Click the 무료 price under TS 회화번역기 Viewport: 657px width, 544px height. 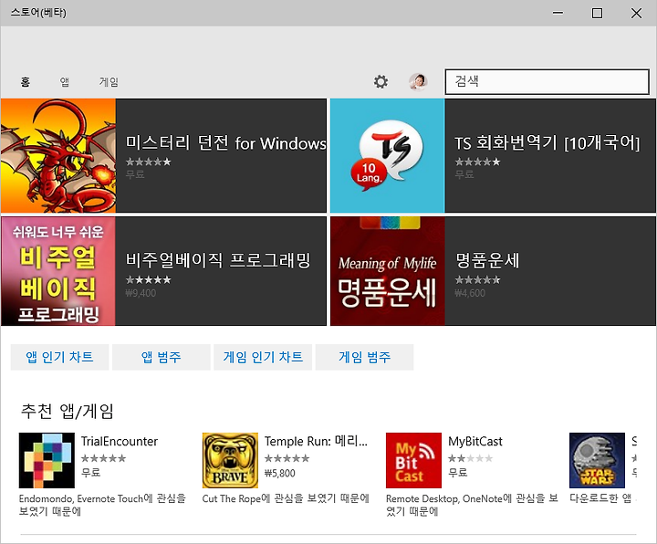(464, 174)
